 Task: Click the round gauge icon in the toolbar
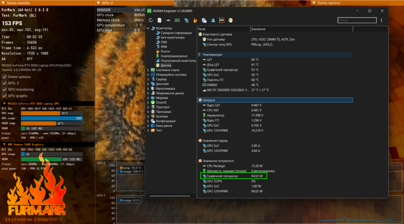click(x=231, y=20)
